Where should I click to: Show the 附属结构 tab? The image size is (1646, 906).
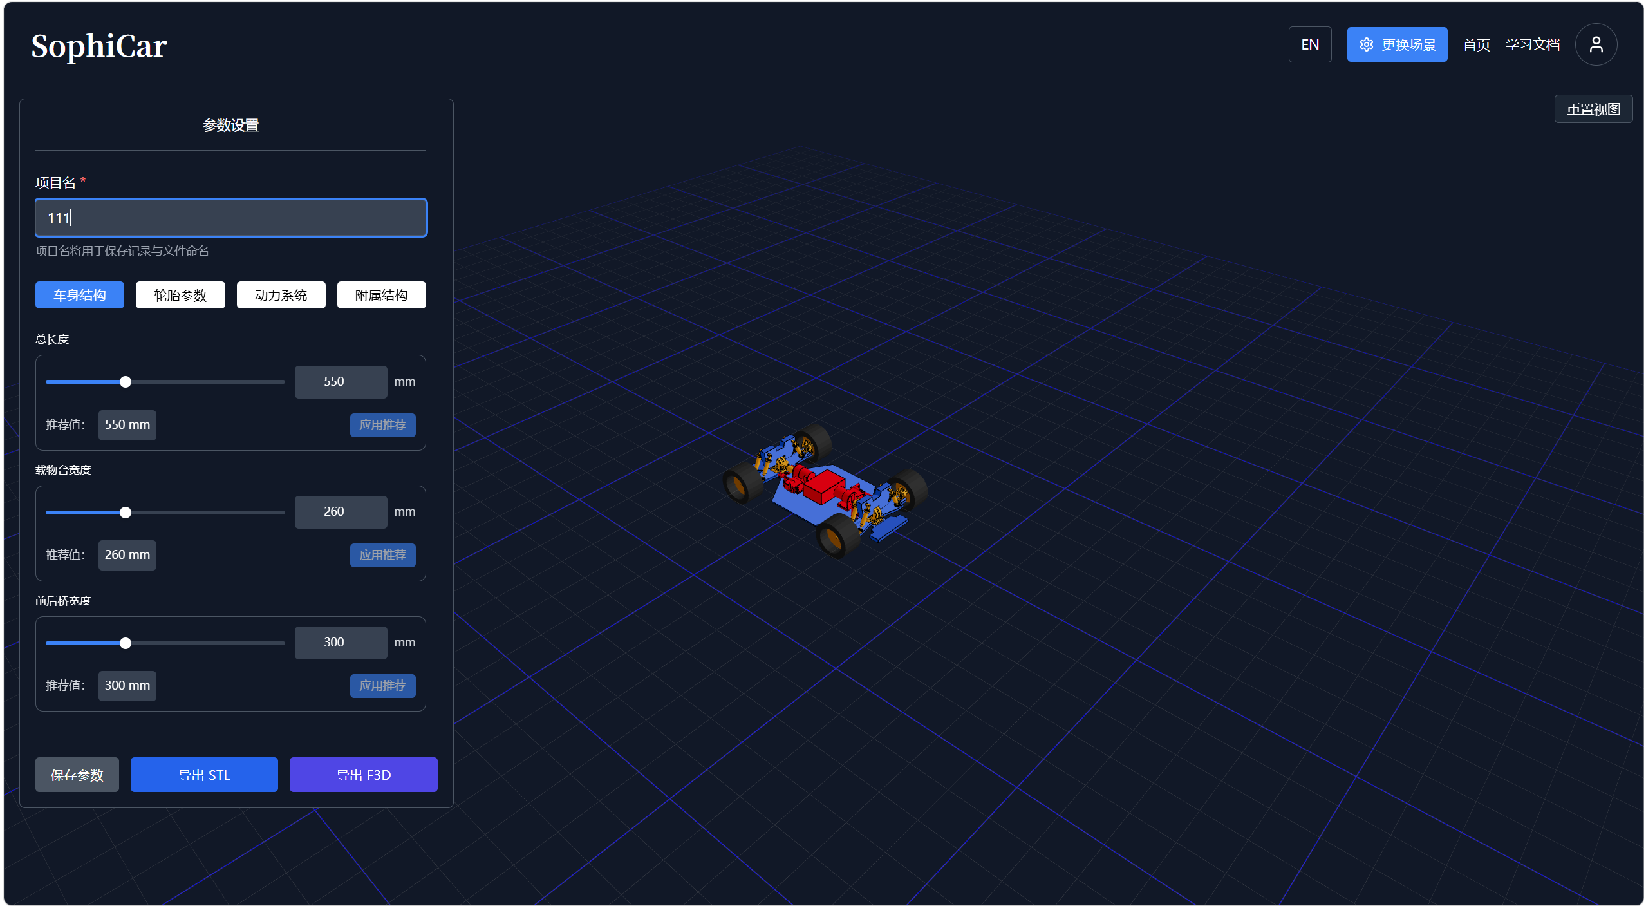(381, 295)
